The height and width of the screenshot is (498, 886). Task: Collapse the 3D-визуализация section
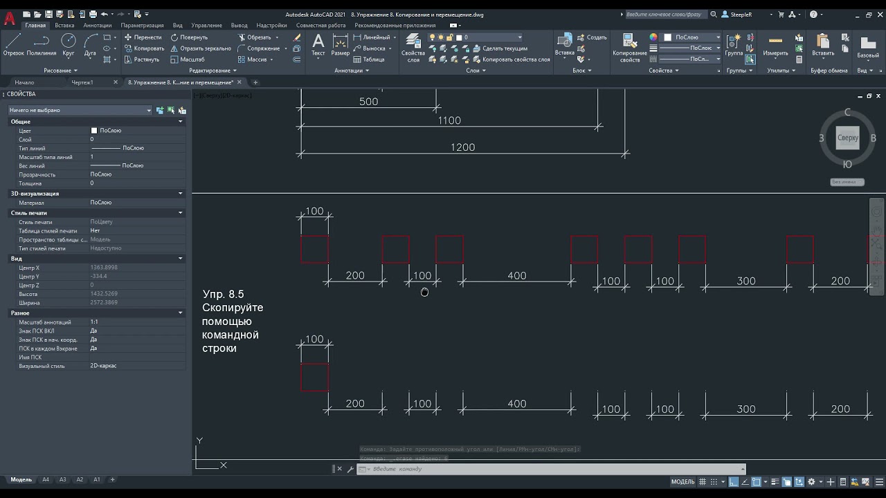181,194
